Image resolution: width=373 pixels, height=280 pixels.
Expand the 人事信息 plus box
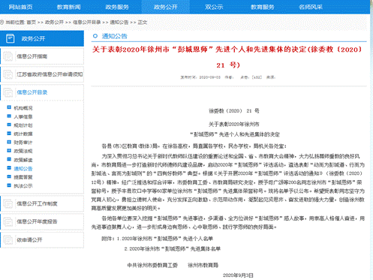[x=9, y=116]
